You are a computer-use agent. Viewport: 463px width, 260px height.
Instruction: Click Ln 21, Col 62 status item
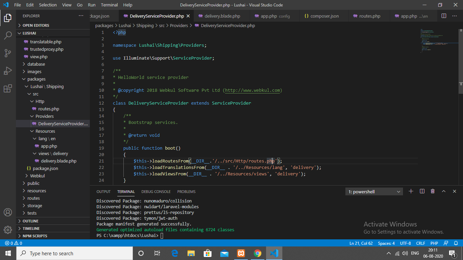361,243
